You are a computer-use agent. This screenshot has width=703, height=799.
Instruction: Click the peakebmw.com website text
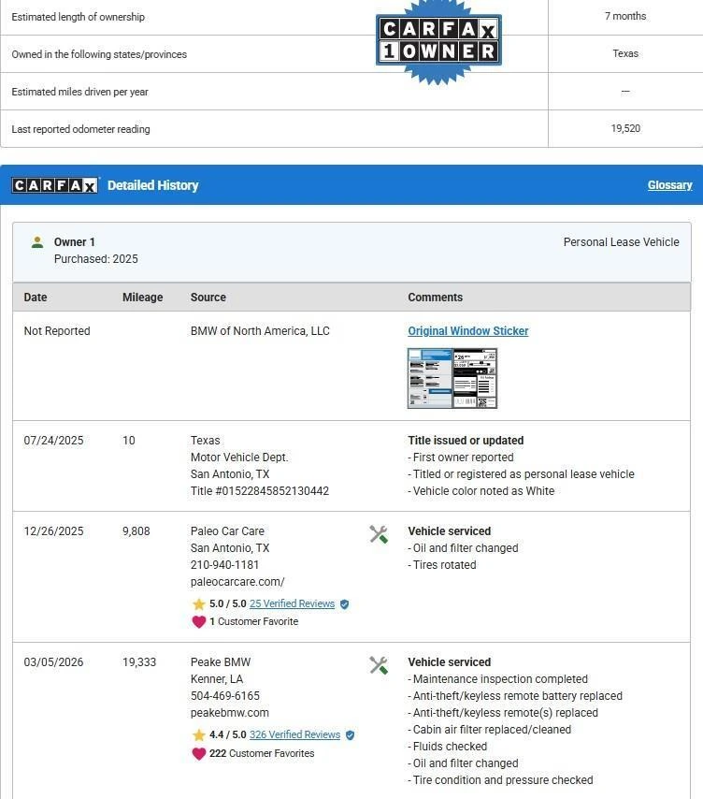tap(230, 712)
